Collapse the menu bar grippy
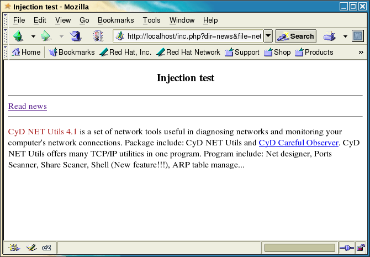 pos(6,20)
